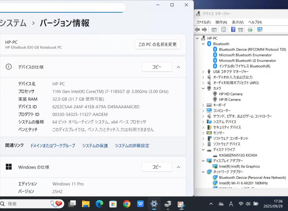Open the 表示(V) menu
Image resolution: width=288 pixels, height=211 pixels.
click(238, 22)
